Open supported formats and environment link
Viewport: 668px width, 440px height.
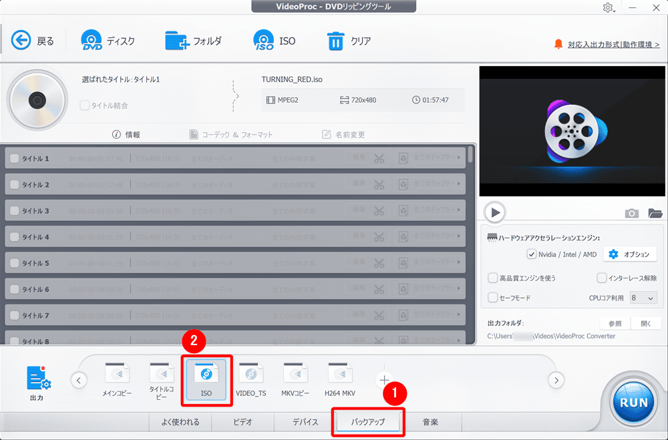click(613, 45)
